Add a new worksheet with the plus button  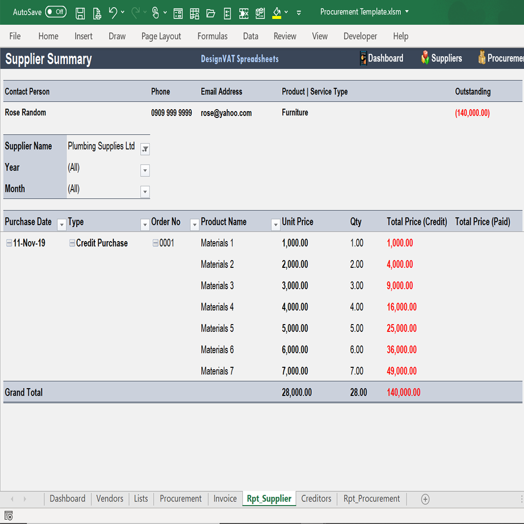tap(425, 498)
